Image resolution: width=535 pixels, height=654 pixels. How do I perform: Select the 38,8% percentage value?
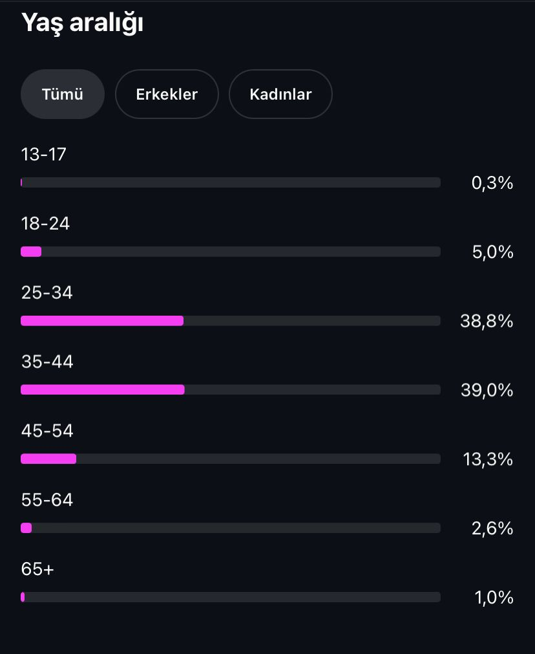[487, 321]
